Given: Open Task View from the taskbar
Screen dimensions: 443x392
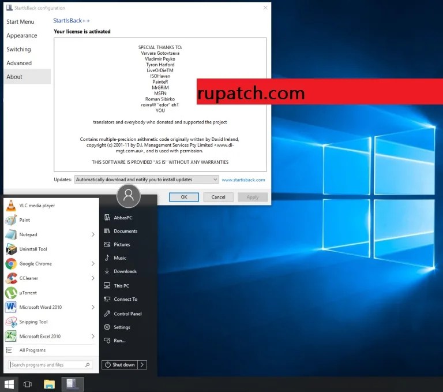Looking at the screenshot, I should [28, 384].
